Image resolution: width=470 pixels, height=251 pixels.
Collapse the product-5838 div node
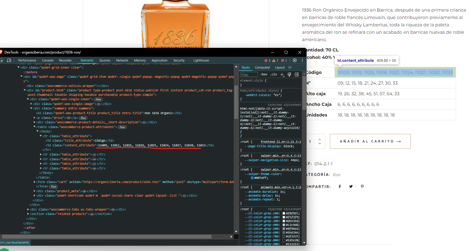[25, 90]
